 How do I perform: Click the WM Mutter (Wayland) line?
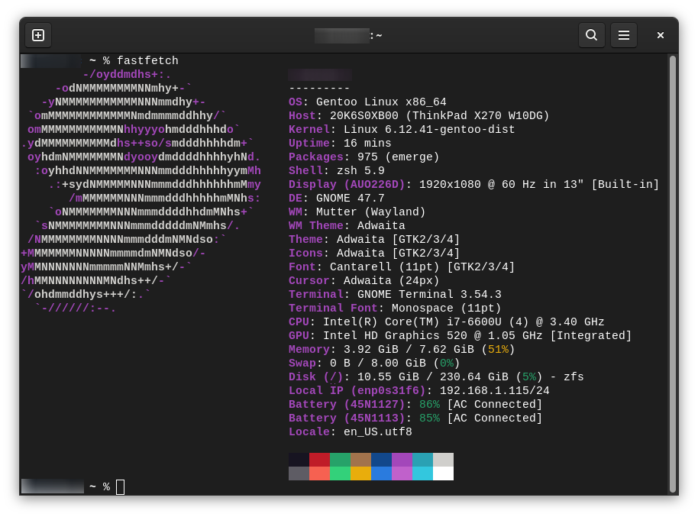click(x=357, y=212)
